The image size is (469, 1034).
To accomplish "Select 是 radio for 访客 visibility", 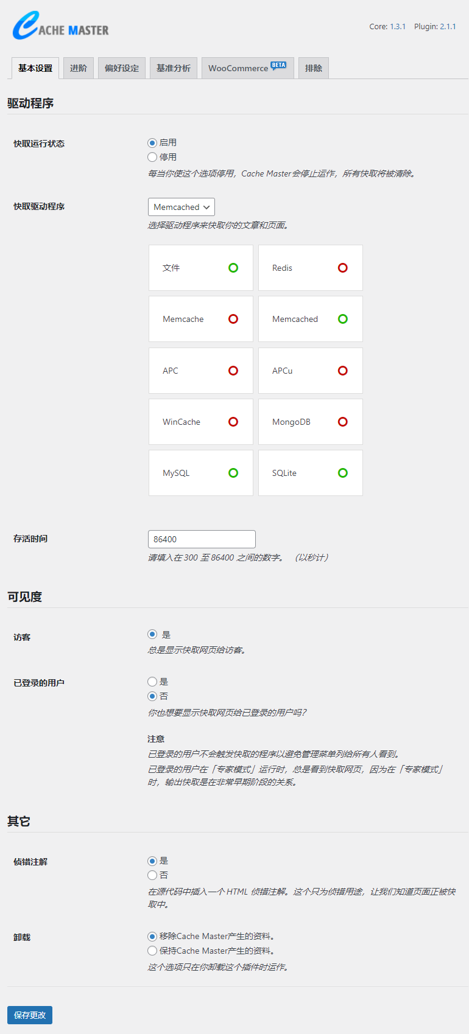I will [152, 634].
